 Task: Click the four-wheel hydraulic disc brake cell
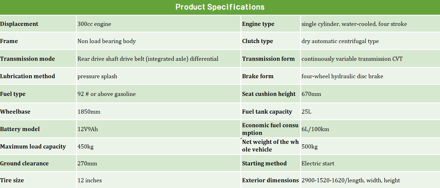click(342, 76)
